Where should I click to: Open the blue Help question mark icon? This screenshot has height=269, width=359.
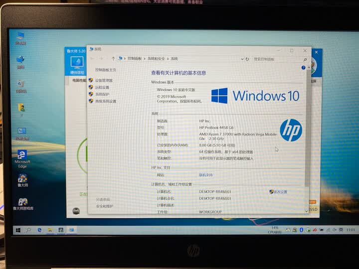click(303, 67)
